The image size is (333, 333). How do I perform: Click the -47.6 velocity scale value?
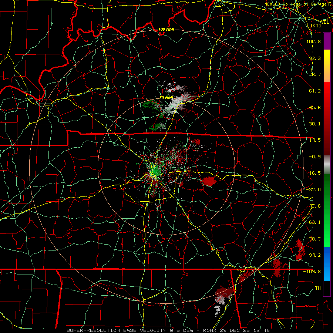tap(313, 206)
